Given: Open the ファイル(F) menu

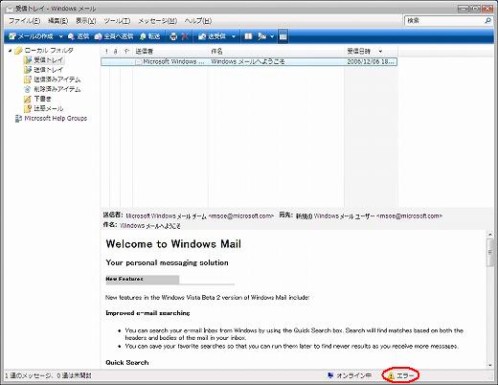Looking at the screenshot, I should point(25,21).
